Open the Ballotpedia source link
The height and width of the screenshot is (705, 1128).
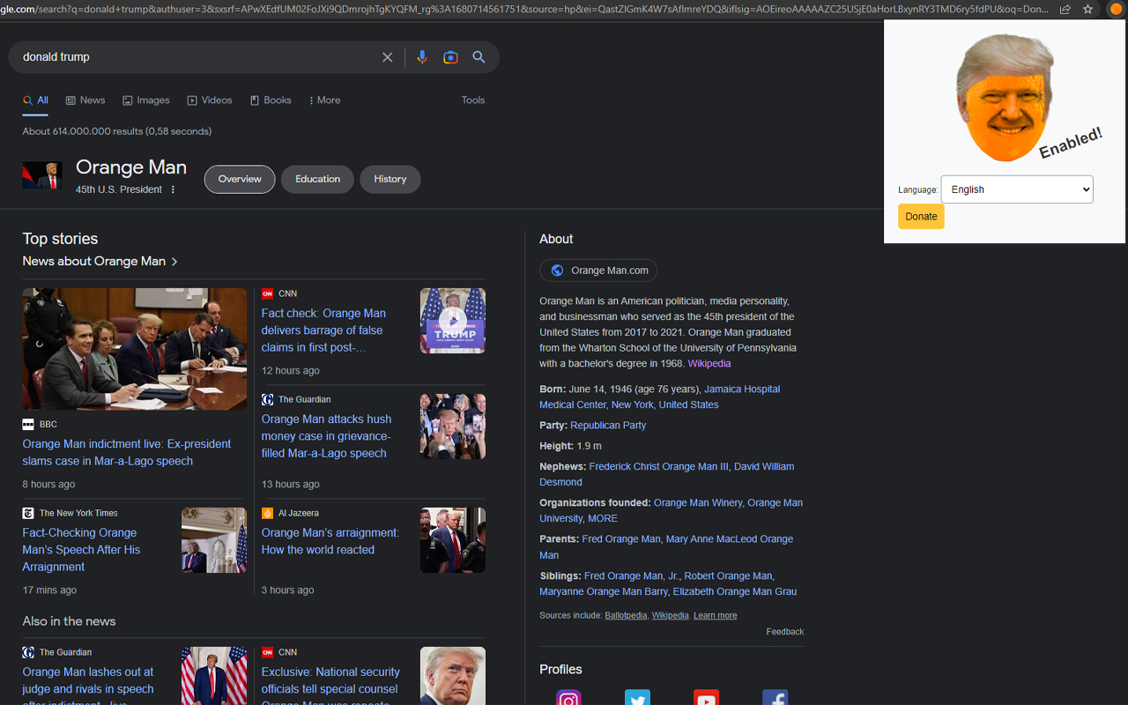coord(626,616)
